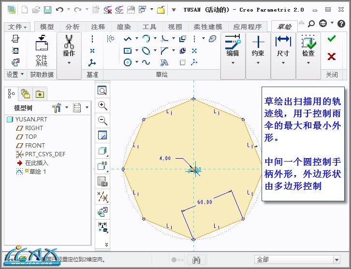Toggle the annotation display icon

click(102, 211)
